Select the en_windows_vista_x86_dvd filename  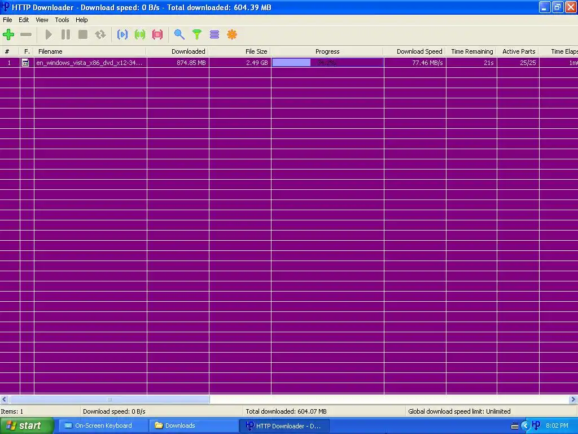pos(89,63)
